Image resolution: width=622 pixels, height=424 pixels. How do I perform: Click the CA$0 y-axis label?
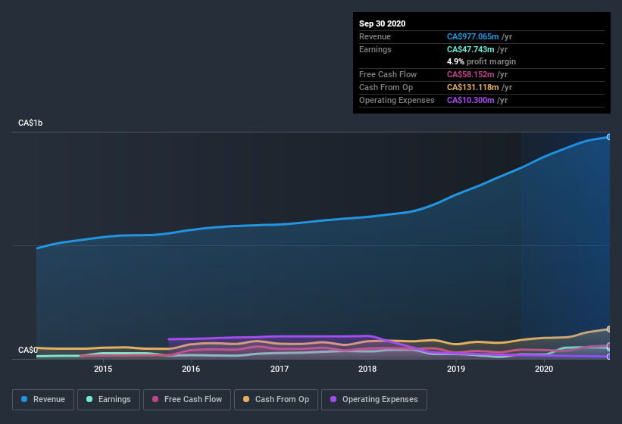(x=28, y=350)
